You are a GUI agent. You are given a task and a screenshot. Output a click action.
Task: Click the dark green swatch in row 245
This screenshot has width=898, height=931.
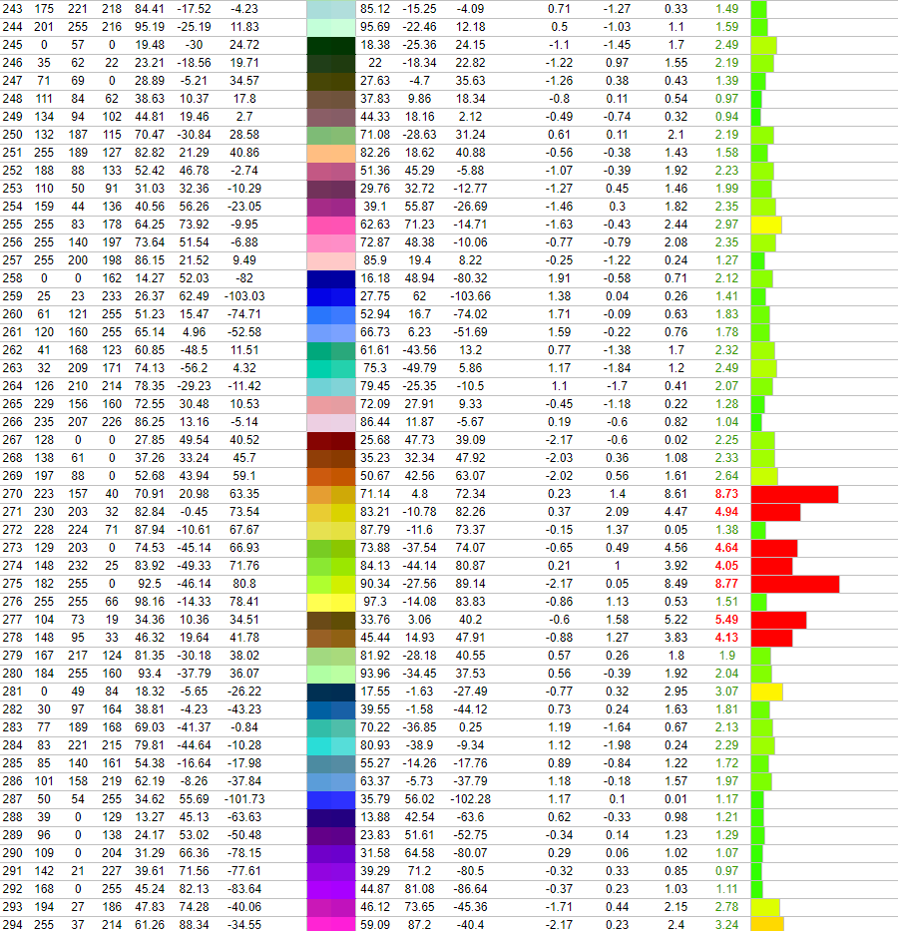tap(331, 45)
